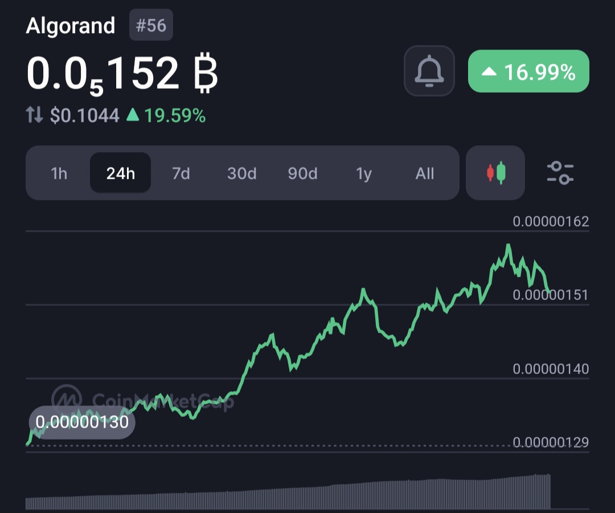The image size is (615, 513).
Task: Select the 1h timeframe
Action: tap(59, 173)
